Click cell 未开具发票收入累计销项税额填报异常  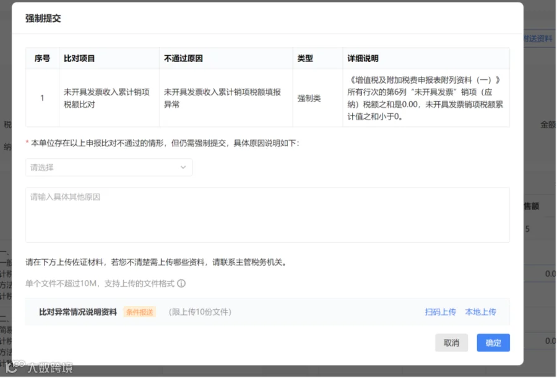point(226,98)
